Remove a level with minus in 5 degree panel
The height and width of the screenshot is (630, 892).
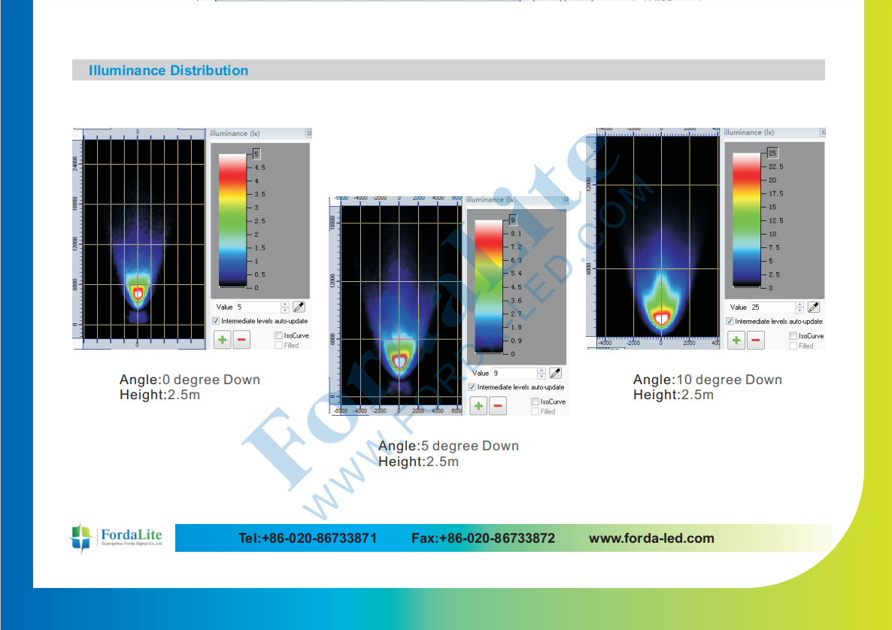pos(498,406)
